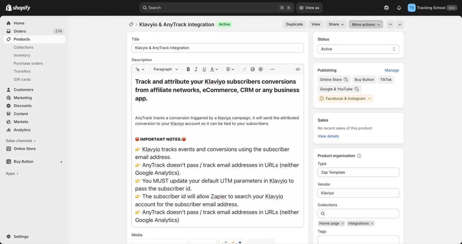Open Analytics in sidebar
This screenshot has height=244, width=462.
pyautogui.click(x=35, y=130)
